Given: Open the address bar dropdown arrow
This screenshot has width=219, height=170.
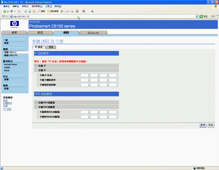Looking at the screenshot, I should click(197, 16).
